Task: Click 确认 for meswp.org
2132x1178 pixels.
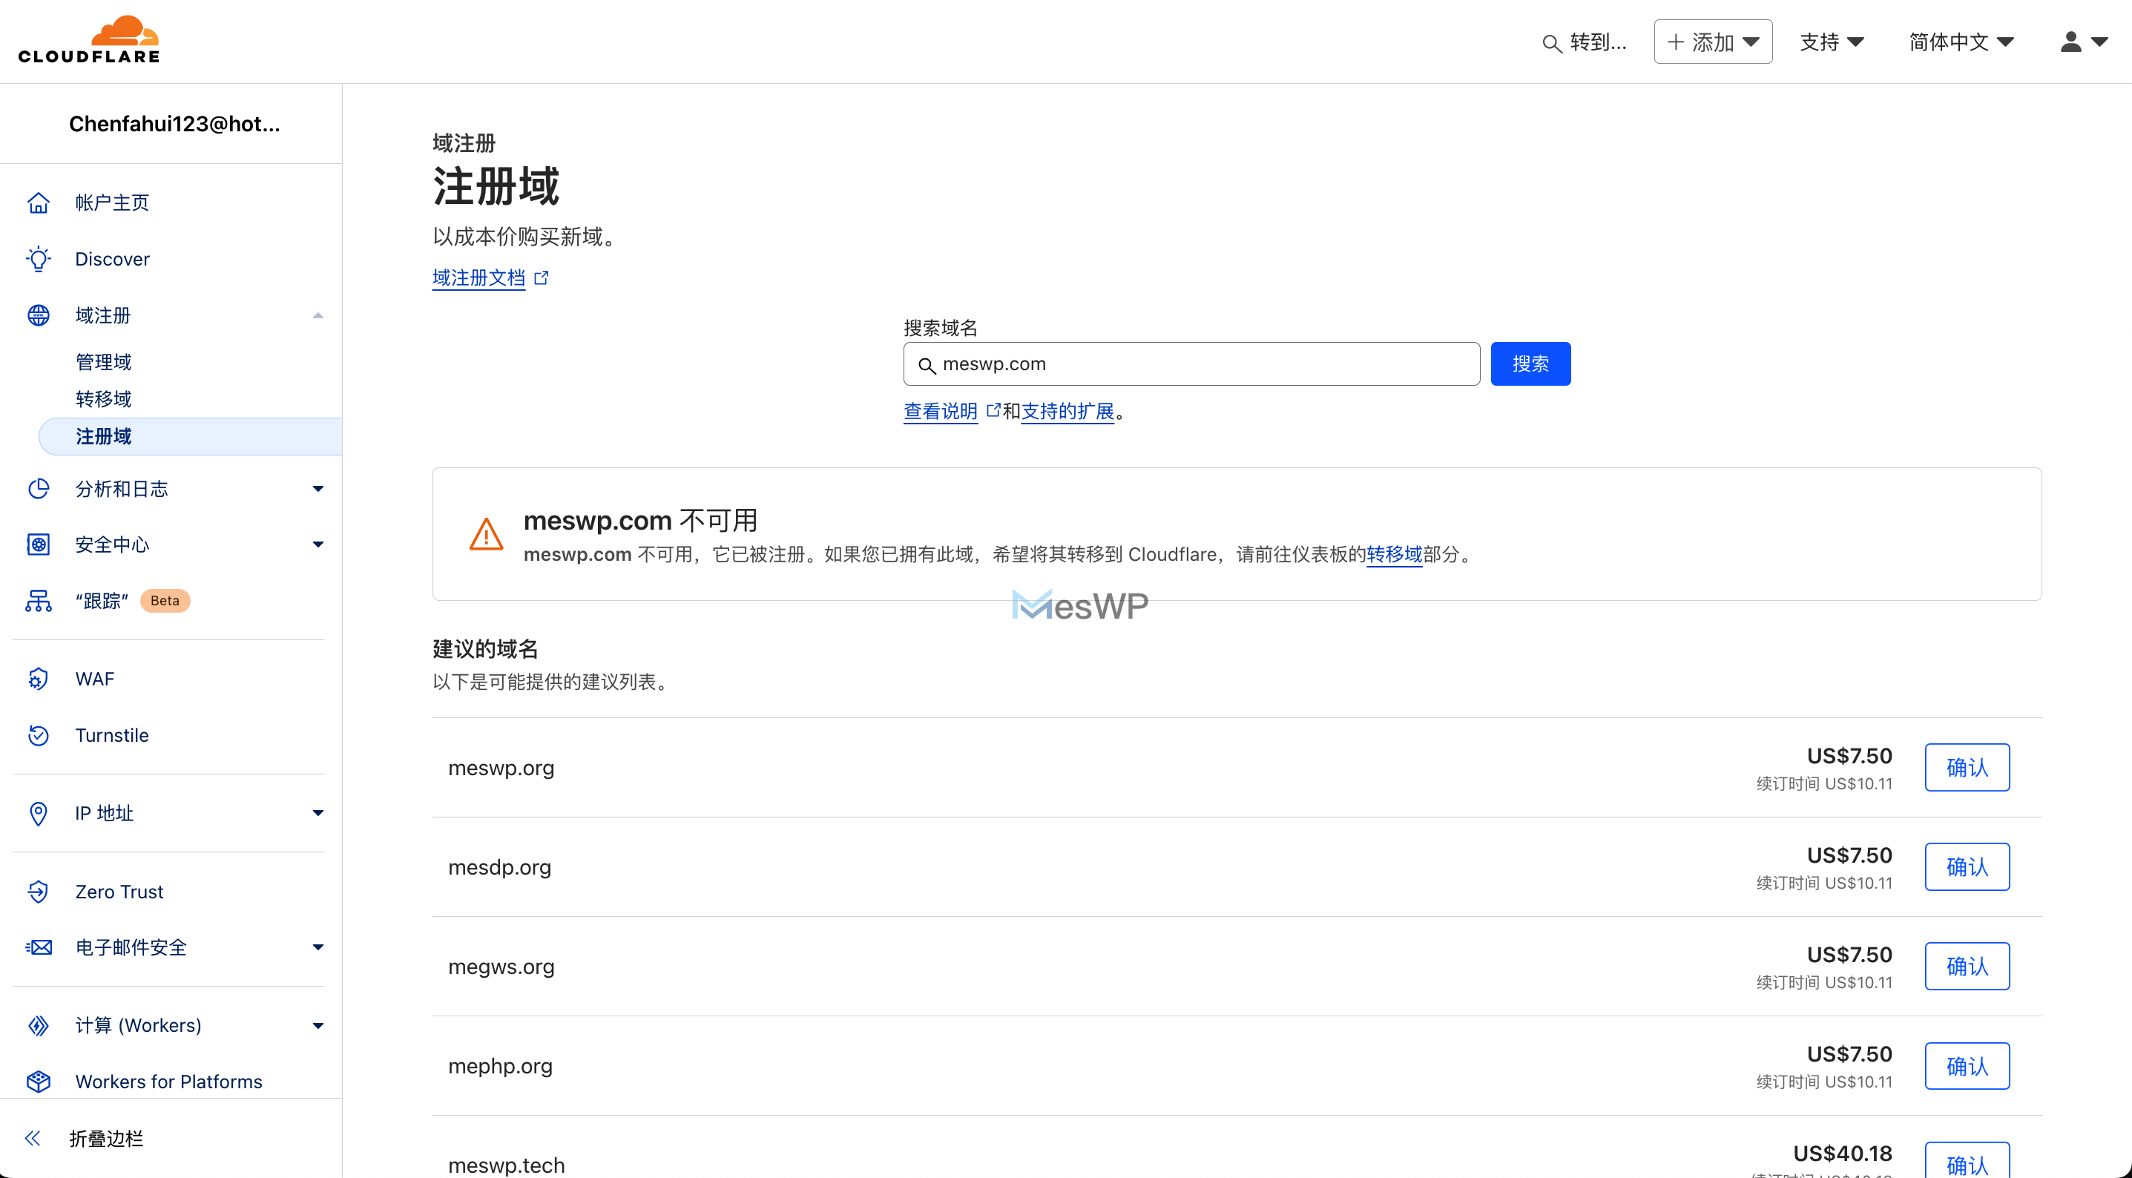Action: pyautogui.click(x=1967, y=767)
